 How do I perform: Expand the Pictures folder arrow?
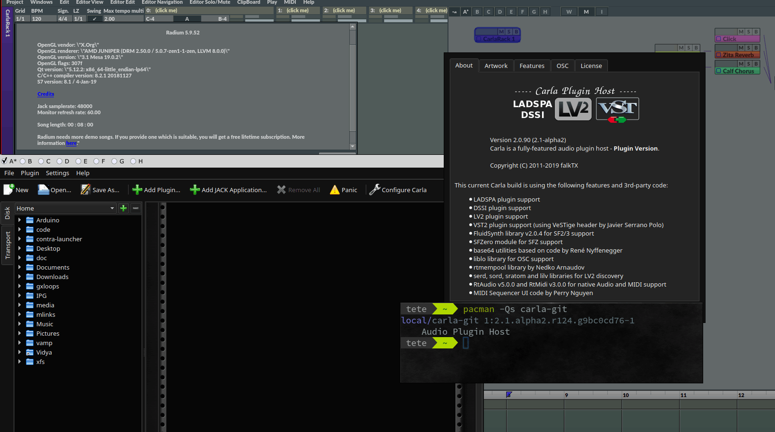(x=19, y=333)
